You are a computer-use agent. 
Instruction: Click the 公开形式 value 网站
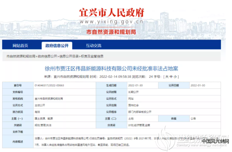[x=131, y=99]
